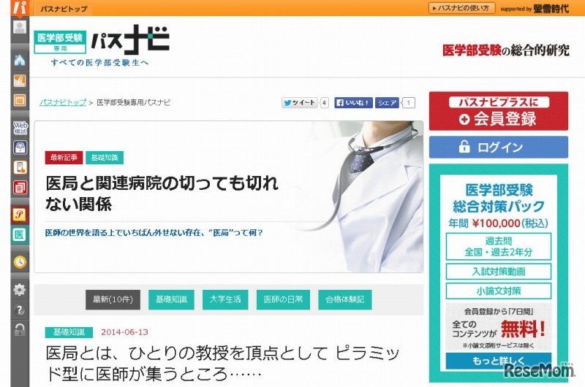Select the Web模試 sidebar icon
Viewport: 585px width, 387px height.
(x=20, y=128)
